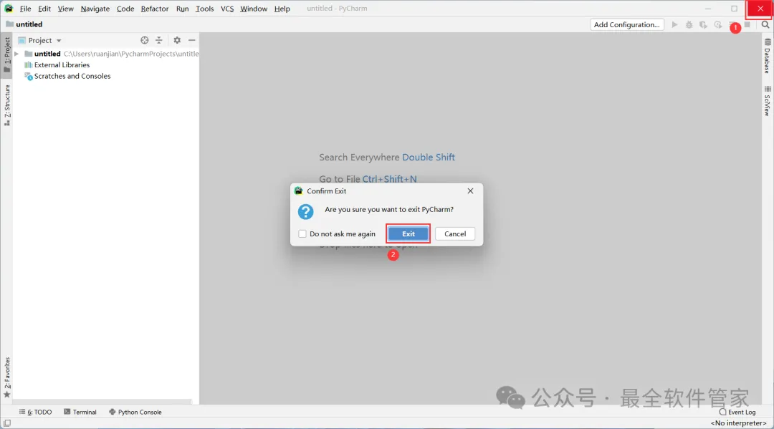
Task: Click the Collapse All icon in Project panel
Action: coord(158,40)
